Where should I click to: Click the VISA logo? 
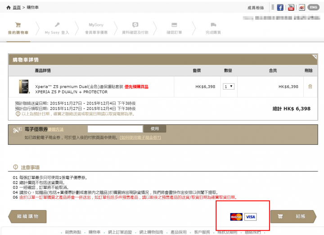[x=251, y=217]
